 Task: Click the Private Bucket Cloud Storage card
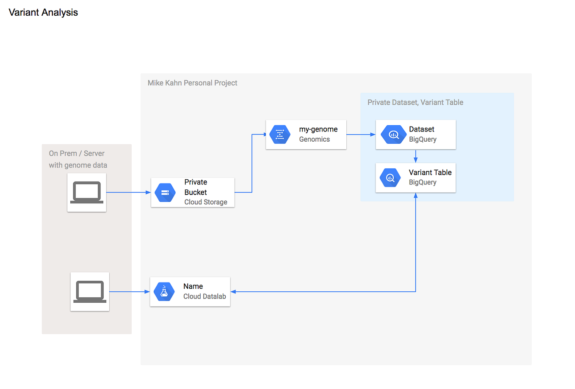(192, 192)
